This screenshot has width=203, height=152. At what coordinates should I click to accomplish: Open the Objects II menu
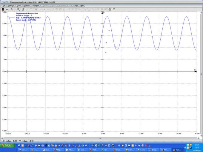point(36,6)
